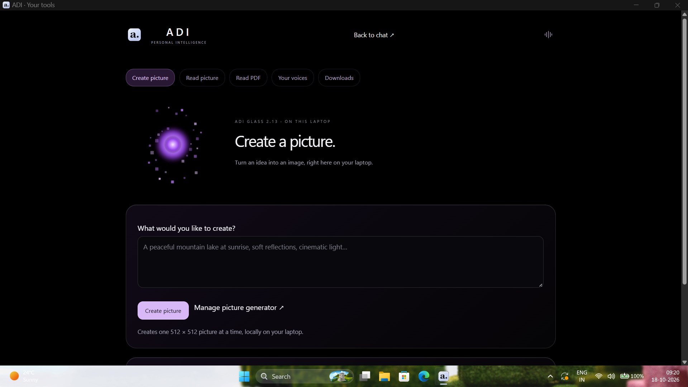The height and width of the screenshot is (387, 688).
Task: Click the ADI logo icon in the header
Action: click(134, 35)
